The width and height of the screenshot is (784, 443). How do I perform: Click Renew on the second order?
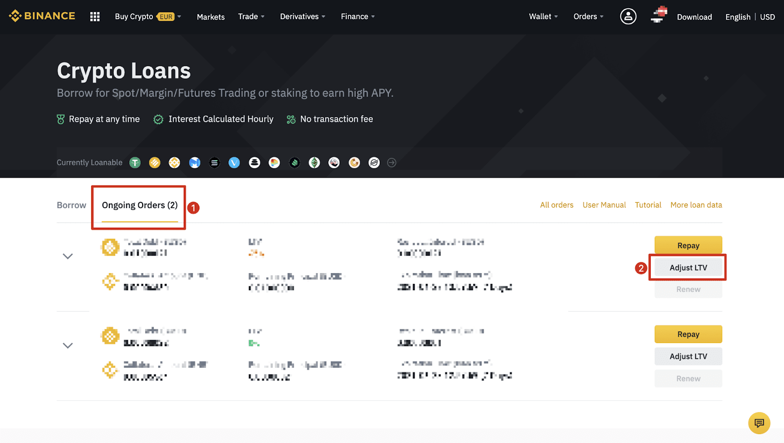point(688,378)
